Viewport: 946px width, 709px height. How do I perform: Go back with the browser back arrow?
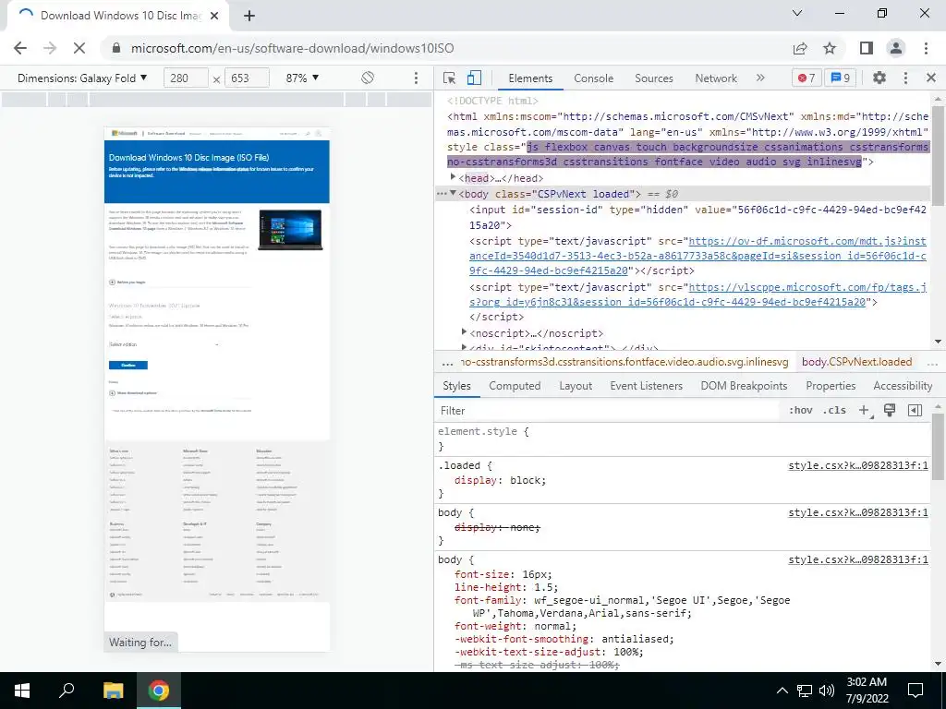[20, 48]
